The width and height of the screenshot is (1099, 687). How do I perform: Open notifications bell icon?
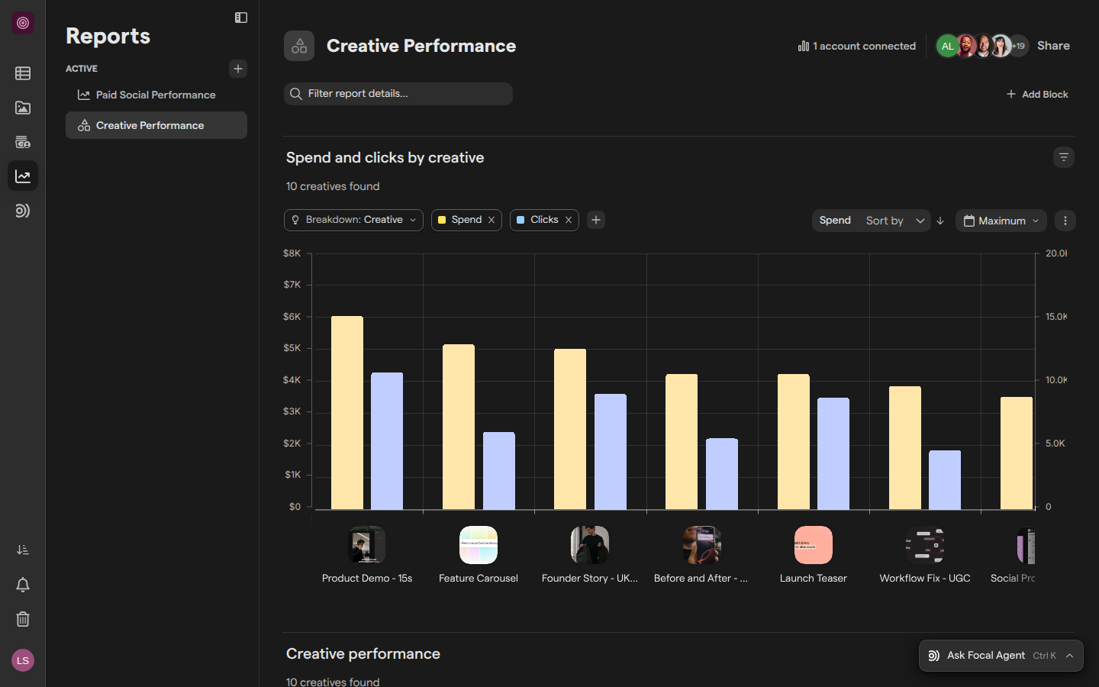(x=23, y=585)
